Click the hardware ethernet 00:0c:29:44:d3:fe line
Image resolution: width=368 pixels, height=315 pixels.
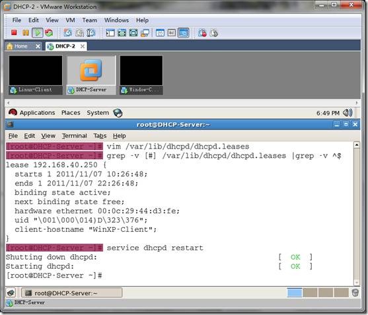tap(97, 211)
